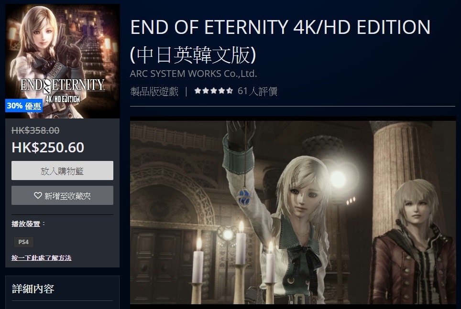Click the 30% 優惠 discount badge
The width and height of the screenshot is (461, 309).
click(x=24, y=106)
